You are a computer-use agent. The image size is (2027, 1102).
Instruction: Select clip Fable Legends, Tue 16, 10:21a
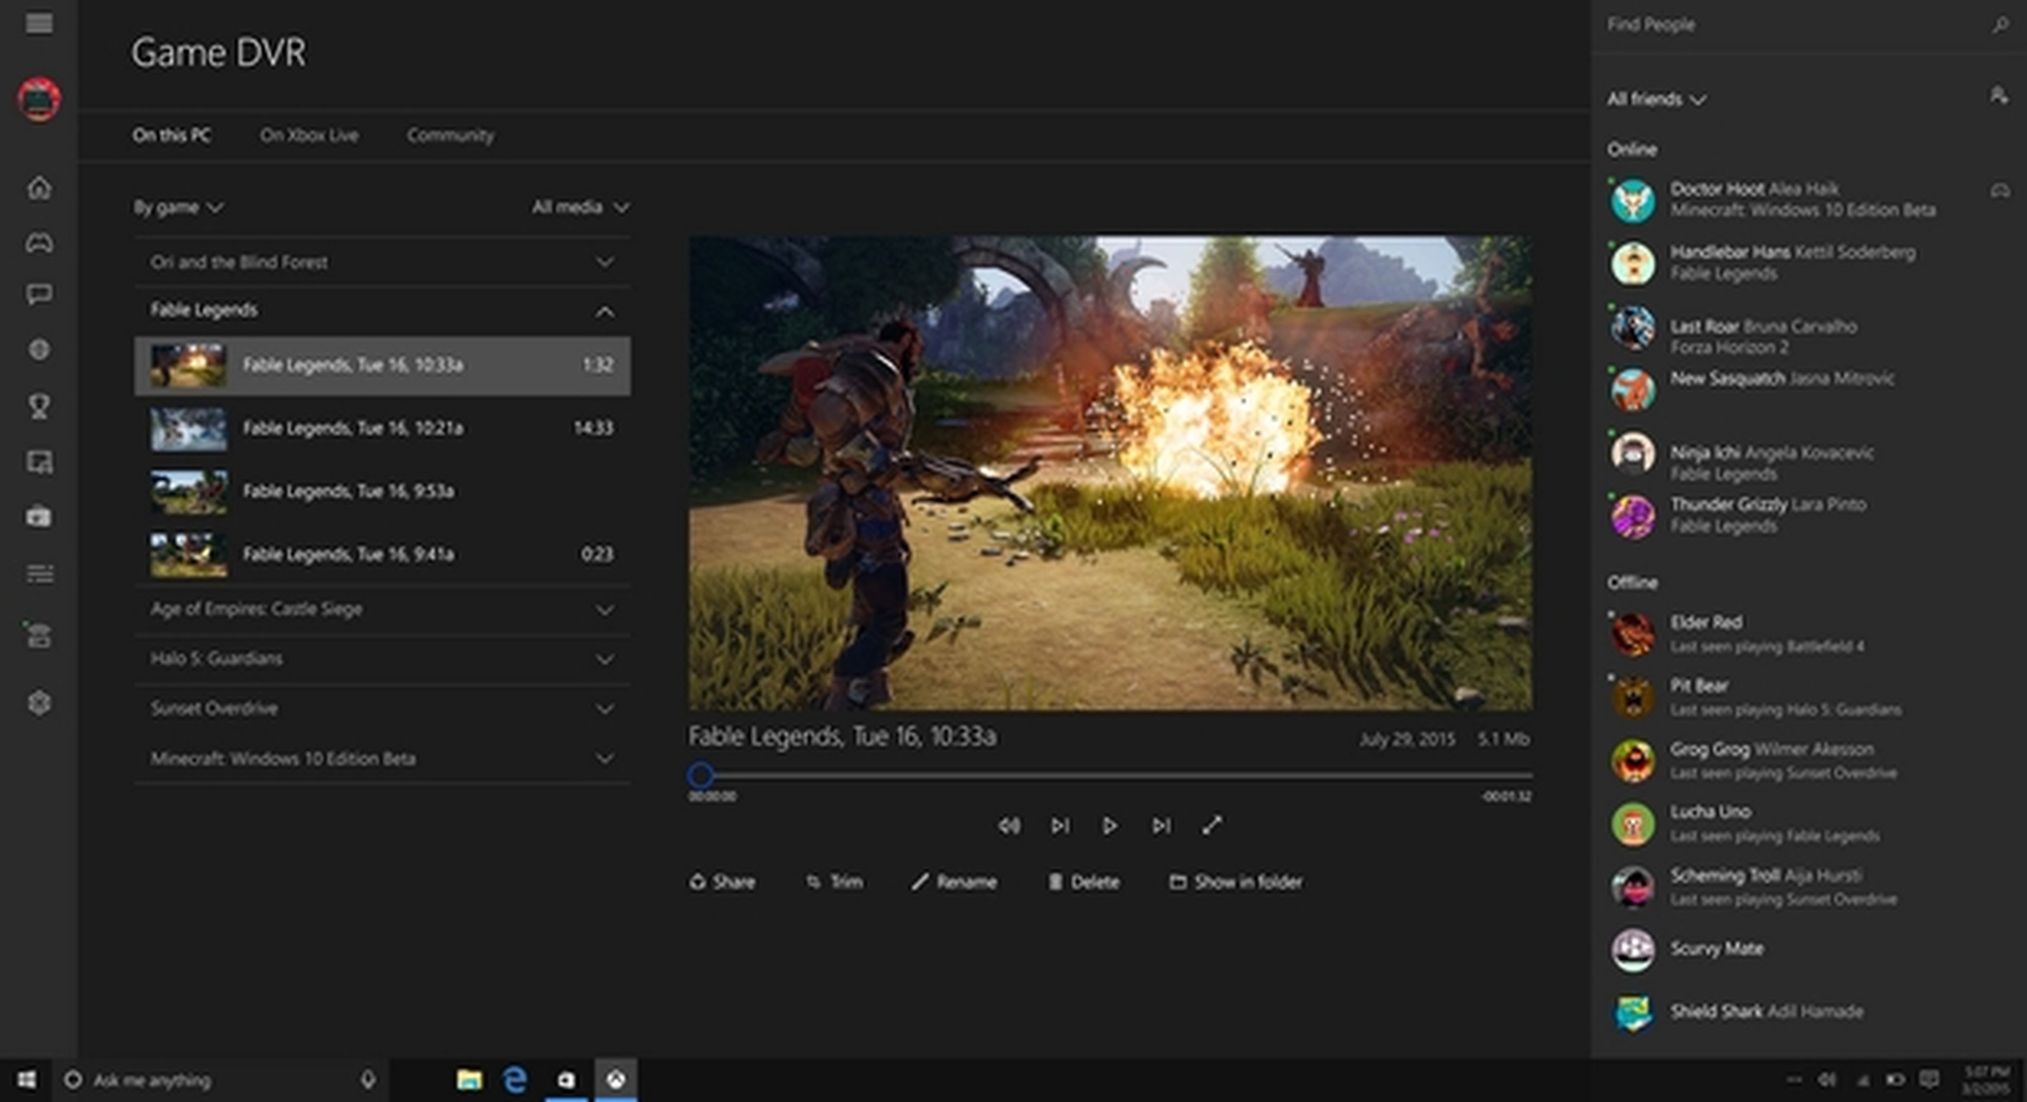382,428
